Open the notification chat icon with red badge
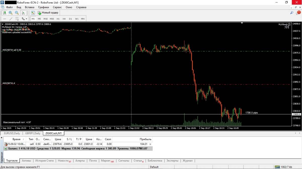Image resolution: width=302 pixels, height=169 pixels. (298, 13)
